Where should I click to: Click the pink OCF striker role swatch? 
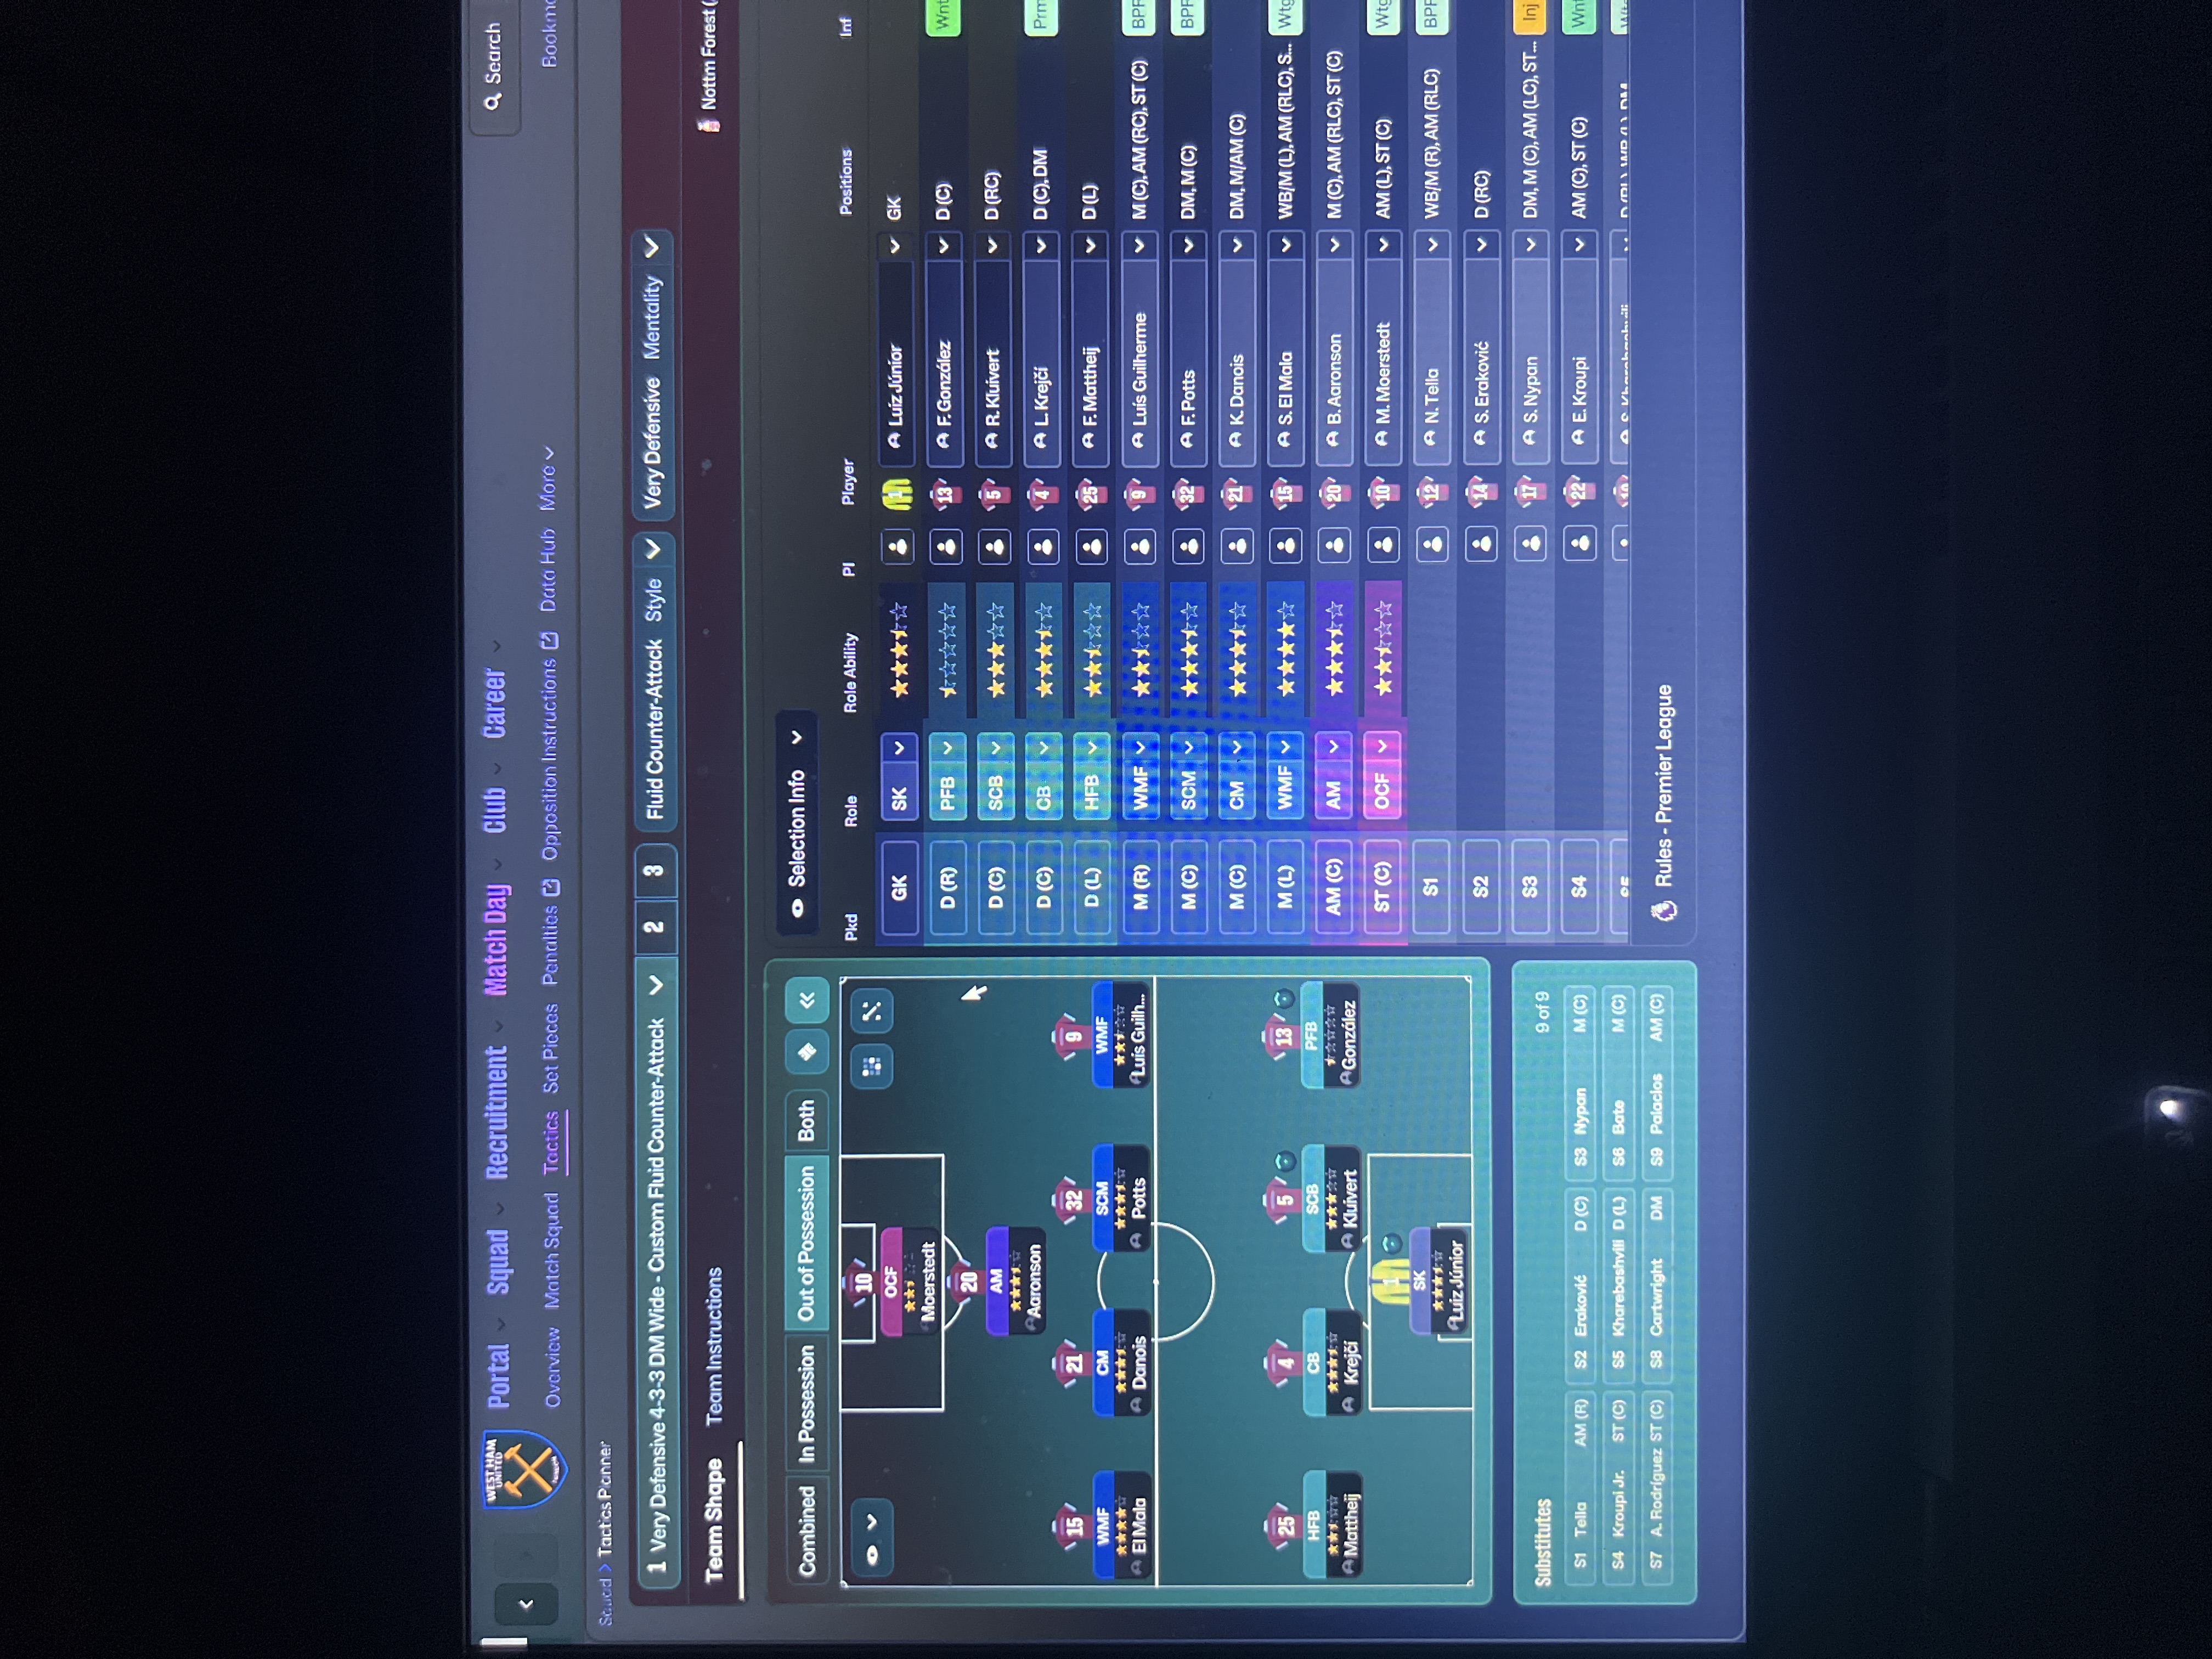tap(1381, 784)
